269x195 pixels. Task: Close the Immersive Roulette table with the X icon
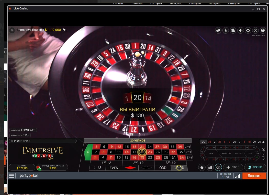coord(12,30)
